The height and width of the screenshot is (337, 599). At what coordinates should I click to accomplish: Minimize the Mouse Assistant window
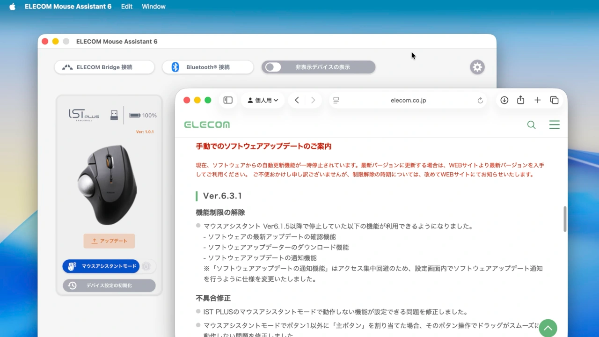(55, 41)
